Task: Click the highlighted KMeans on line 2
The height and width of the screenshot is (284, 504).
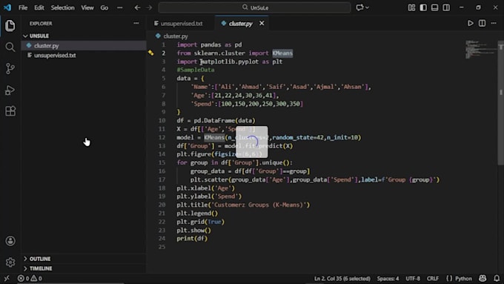Action: tap(282, 53)
